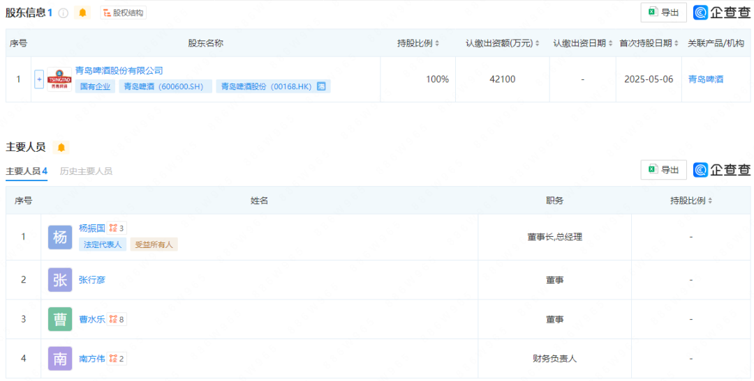Click the bell alert icon next to 股东信息
The width and height of the screenshot is (754, 381).
(82, 13)
